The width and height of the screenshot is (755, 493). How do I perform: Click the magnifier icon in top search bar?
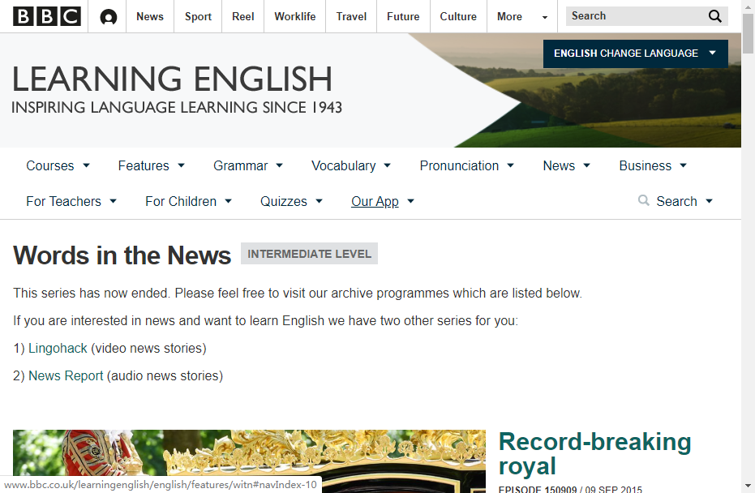pos(715,16)
